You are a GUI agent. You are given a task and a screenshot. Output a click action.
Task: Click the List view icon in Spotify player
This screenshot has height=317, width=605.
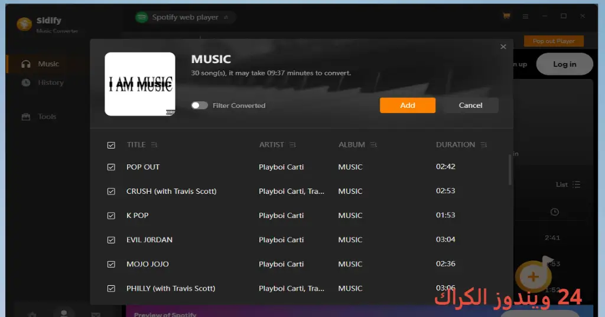point(576,184)
